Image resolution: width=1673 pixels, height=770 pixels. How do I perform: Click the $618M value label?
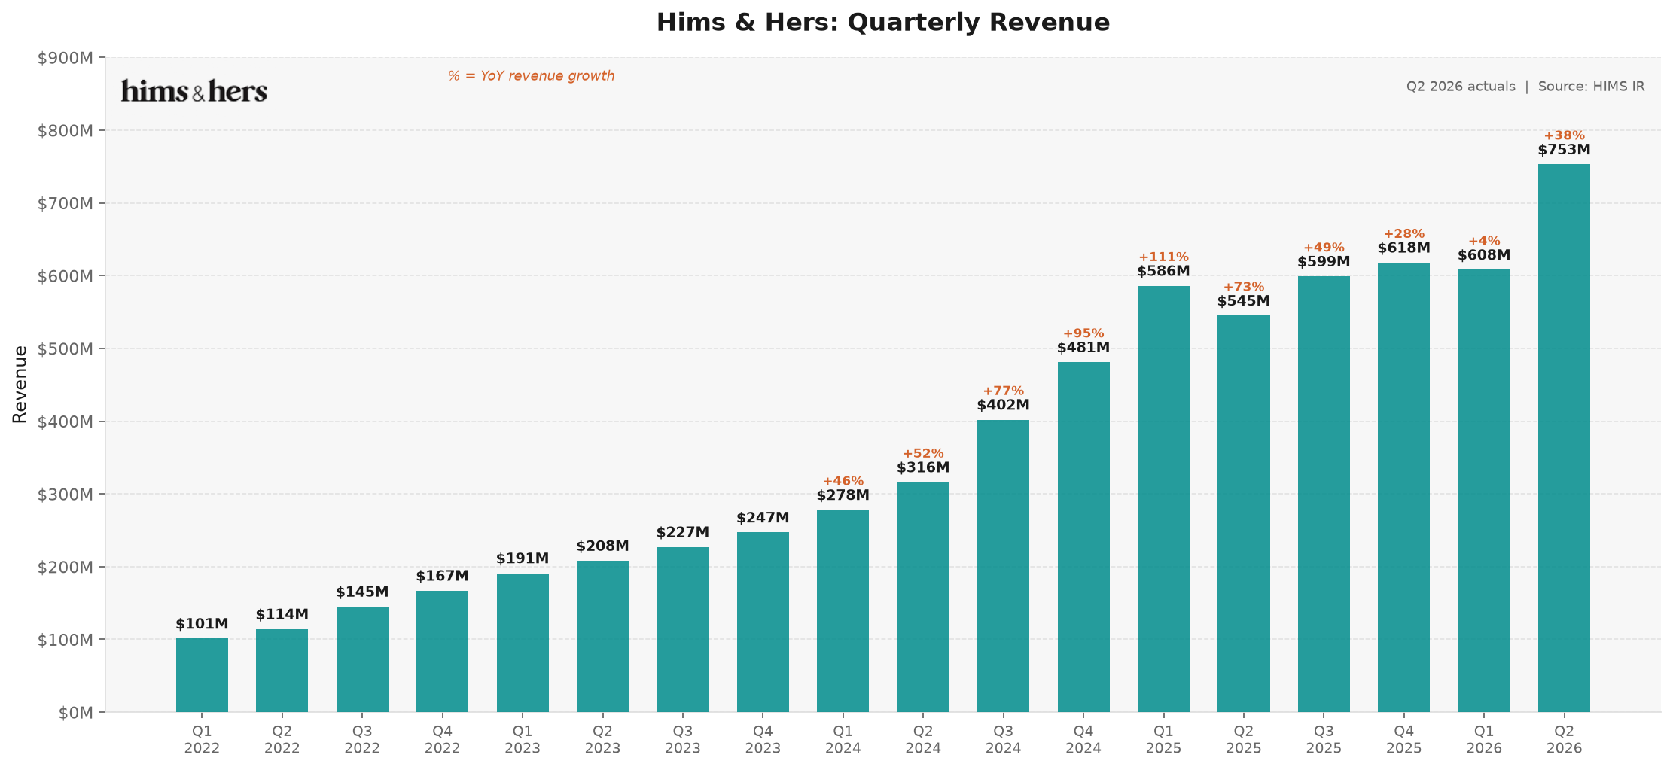(1404, 248)
